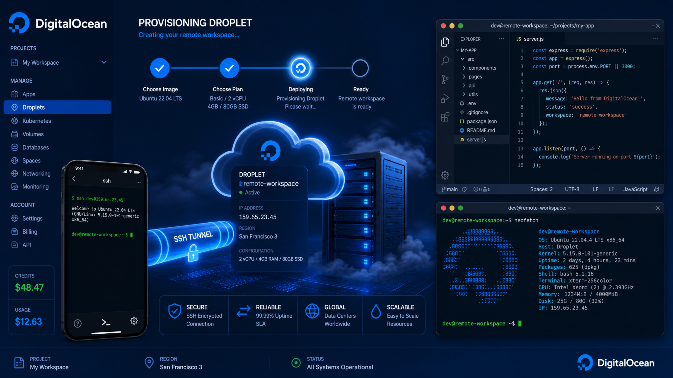
Task: Click the empty Ready step circle
Action: [360, 68]
